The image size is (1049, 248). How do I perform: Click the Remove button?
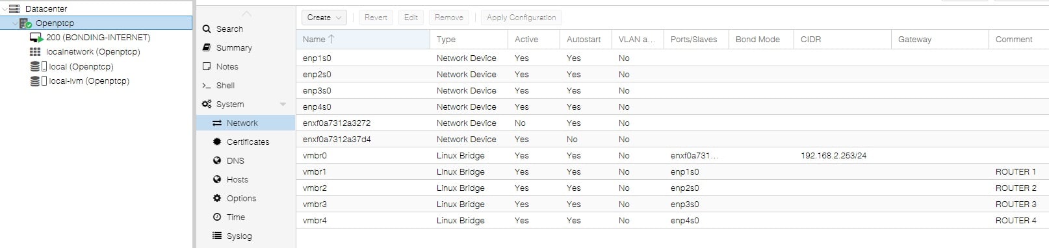(449, 18)
